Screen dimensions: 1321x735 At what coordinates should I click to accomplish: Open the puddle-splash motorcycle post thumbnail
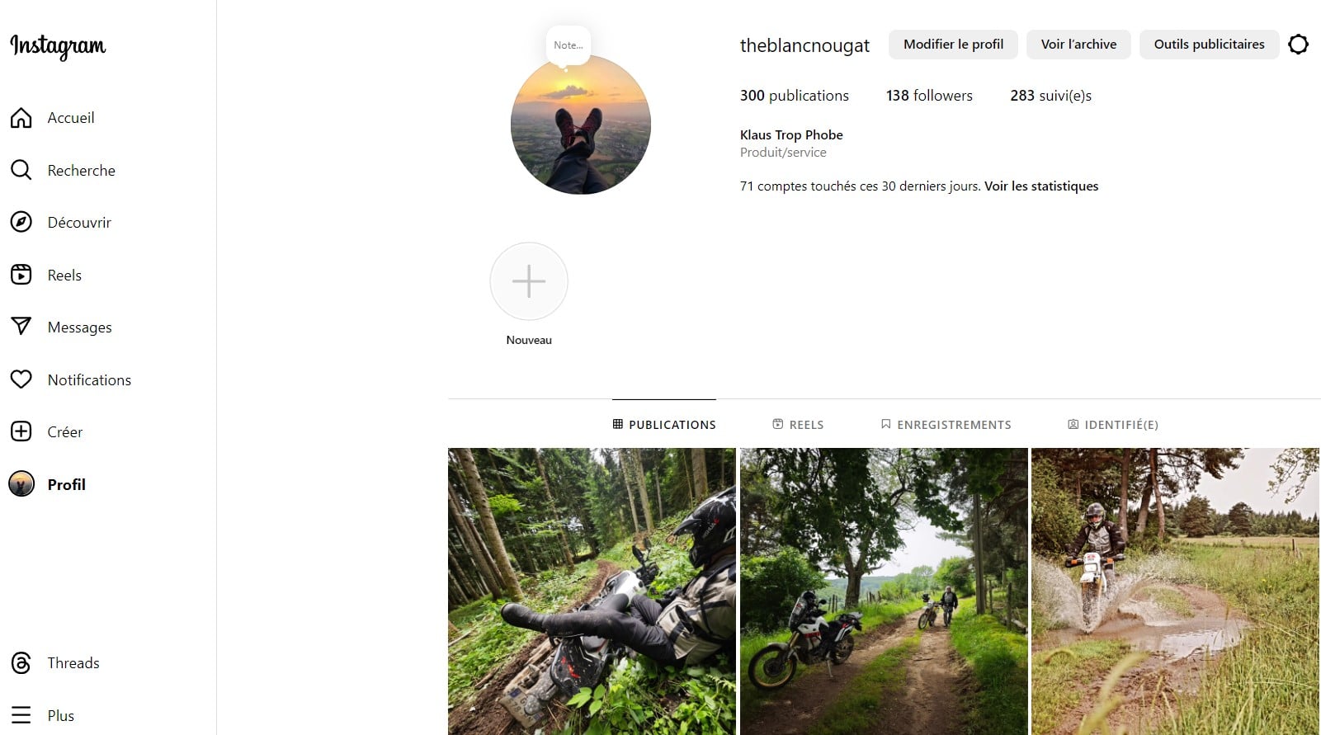1175,591
